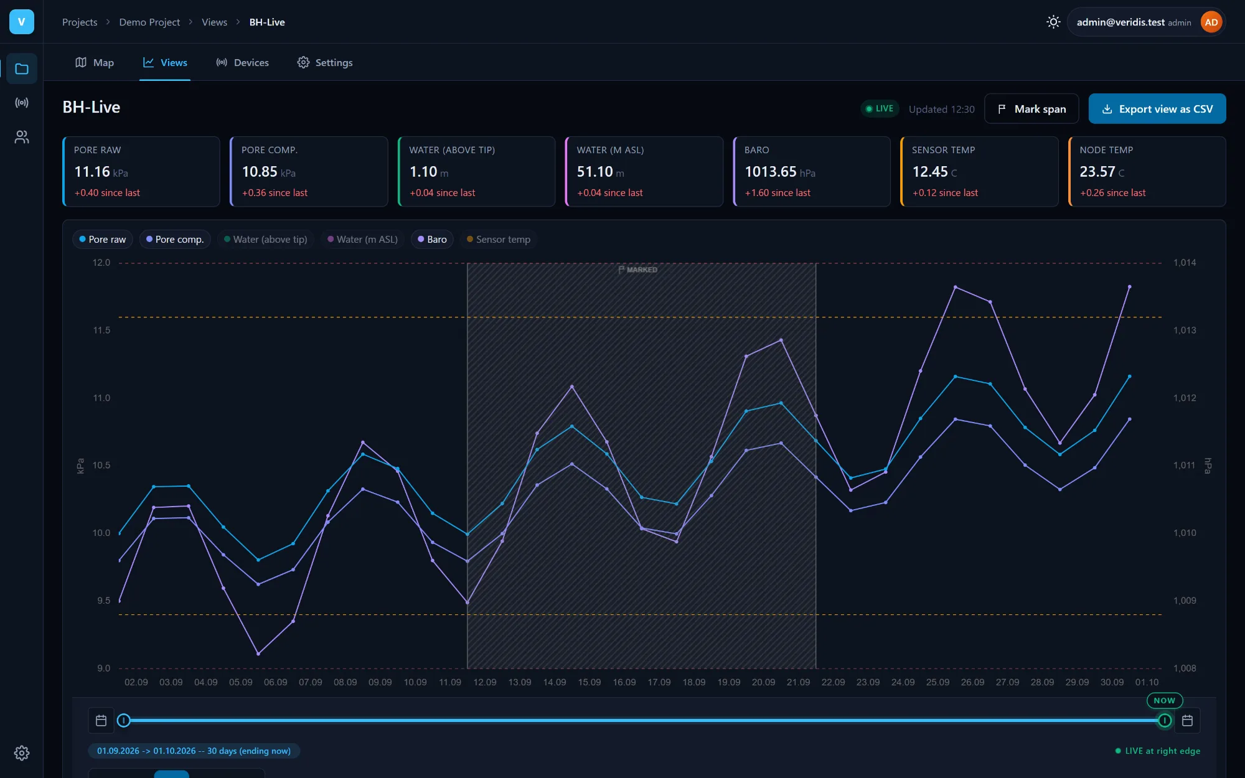
Task: Open end date calendar icon
Action: (x=1187, y=721)
